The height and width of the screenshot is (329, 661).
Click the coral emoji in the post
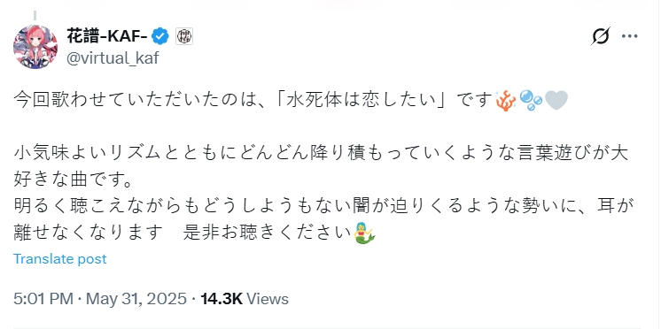tap(506, 101)
